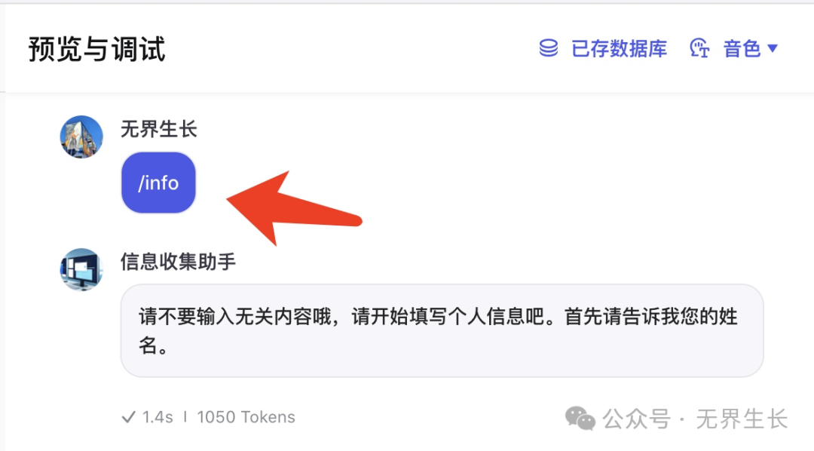Click the stacked database icon

point(548,48)
